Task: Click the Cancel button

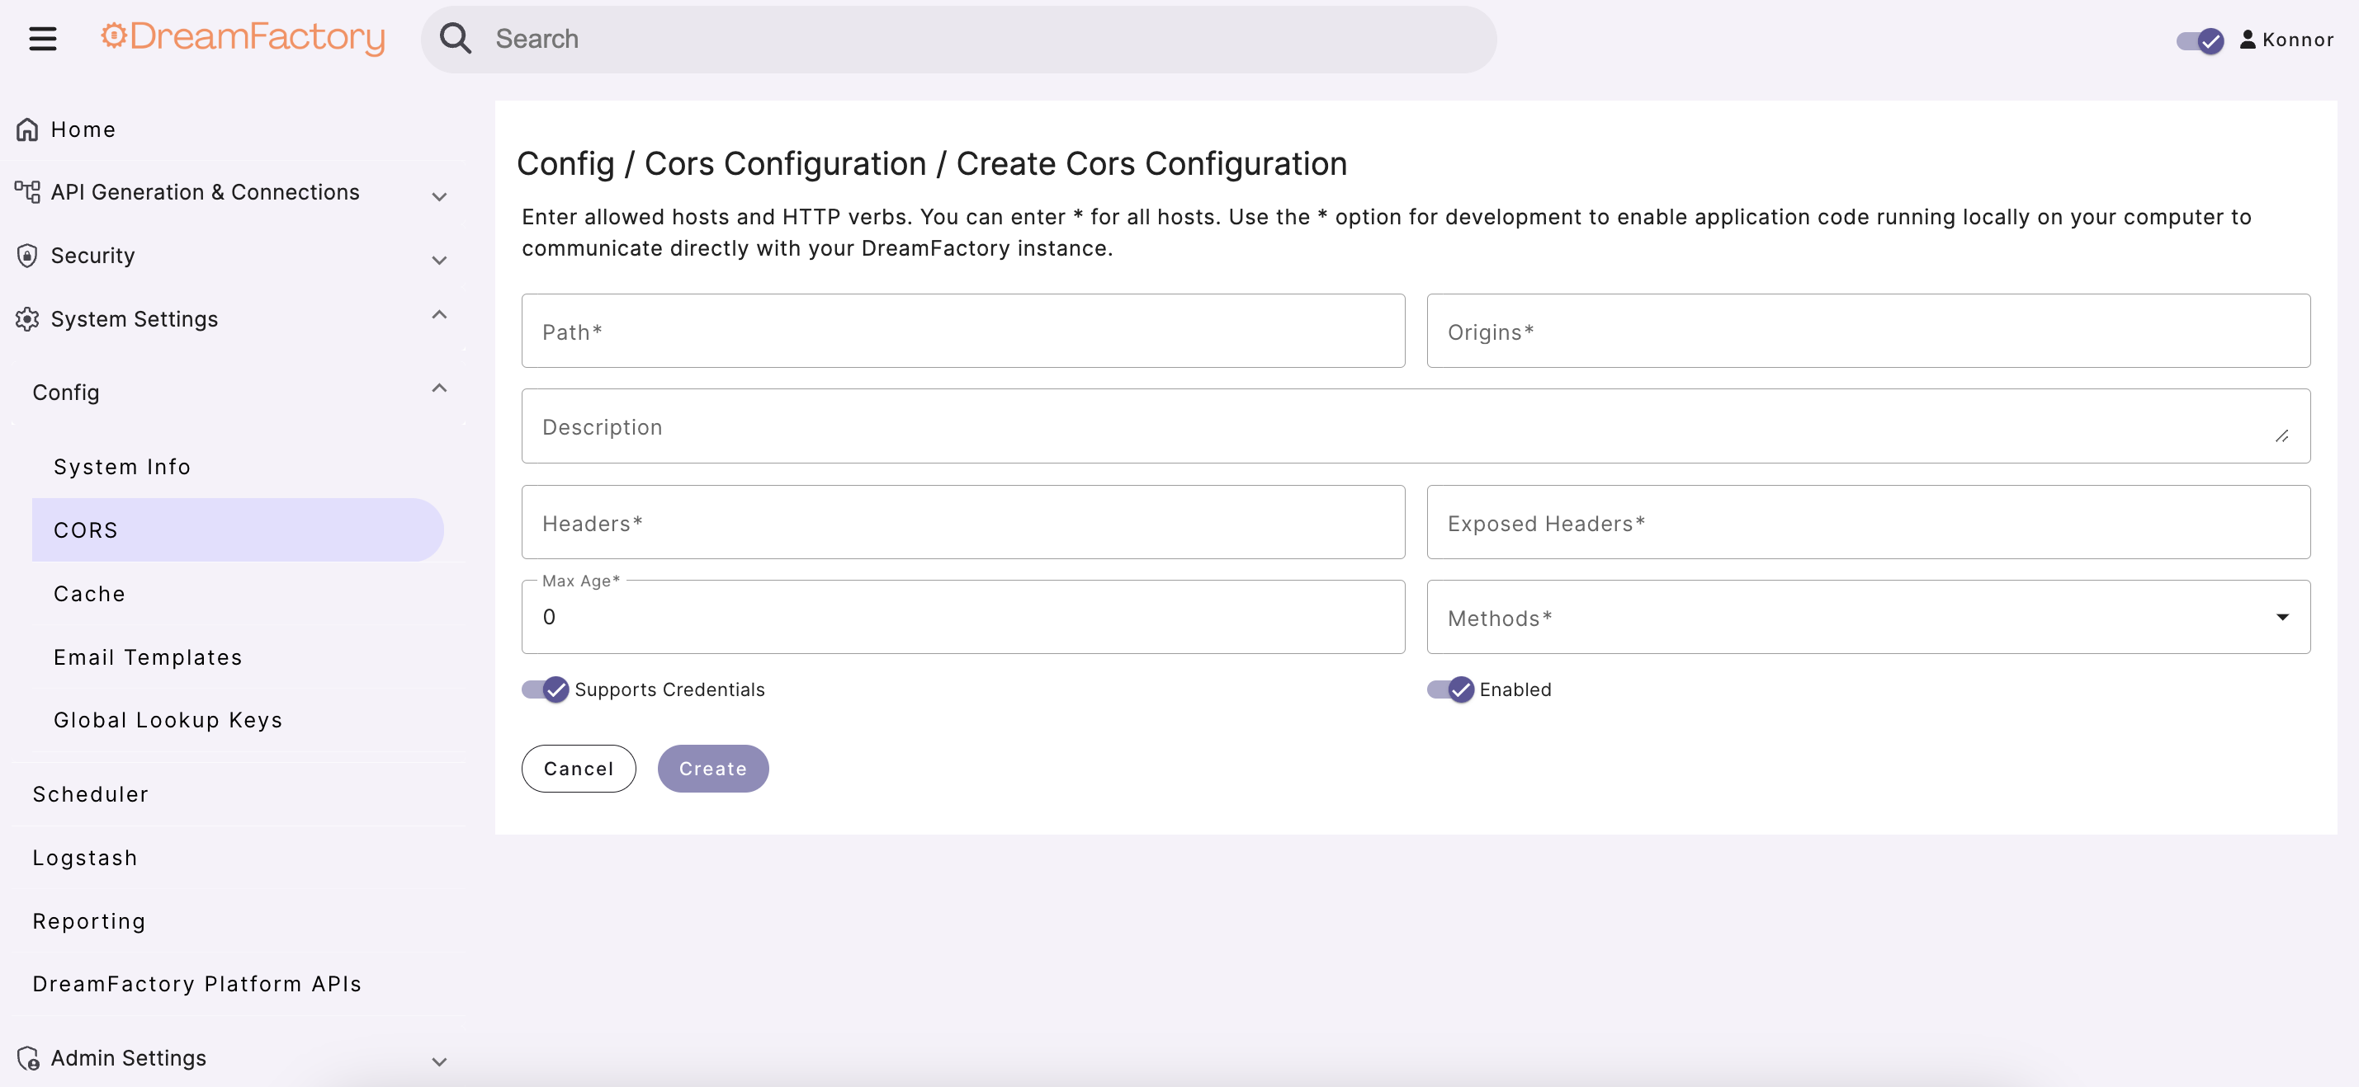Action: pyautogui.click(x=578, y=769)
